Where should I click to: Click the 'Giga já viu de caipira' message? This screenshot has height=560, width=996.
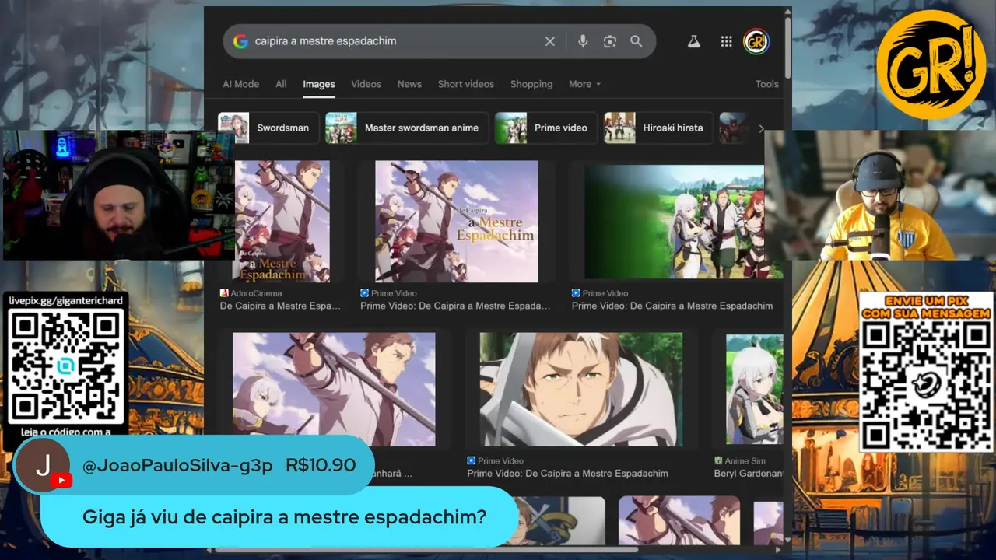(x=284, y=516)
